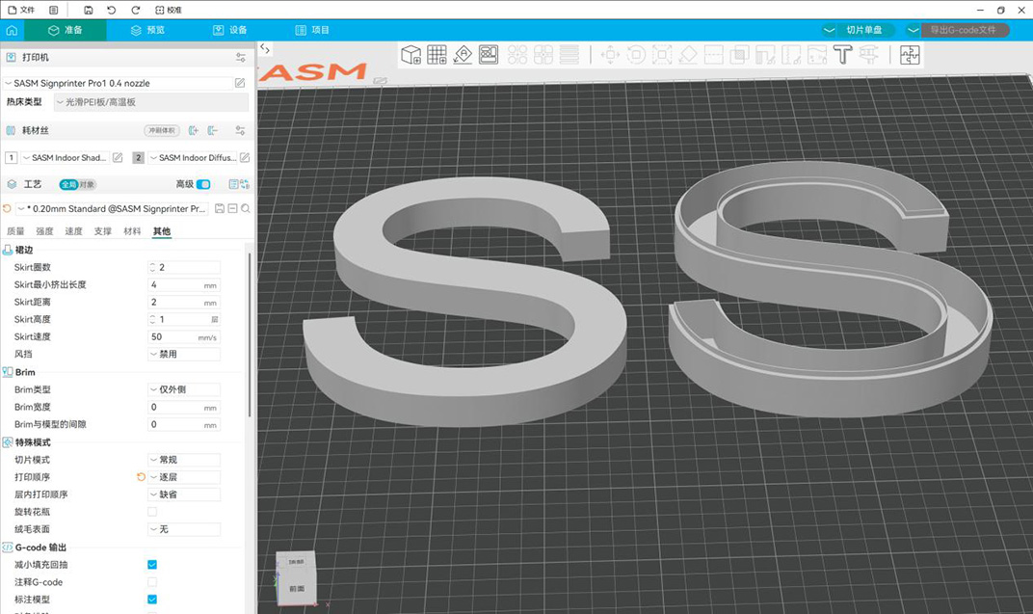Open the Brim类型 dropdown
The image size is (1033, 614).
pyautogui.click(x=183, y=389)
